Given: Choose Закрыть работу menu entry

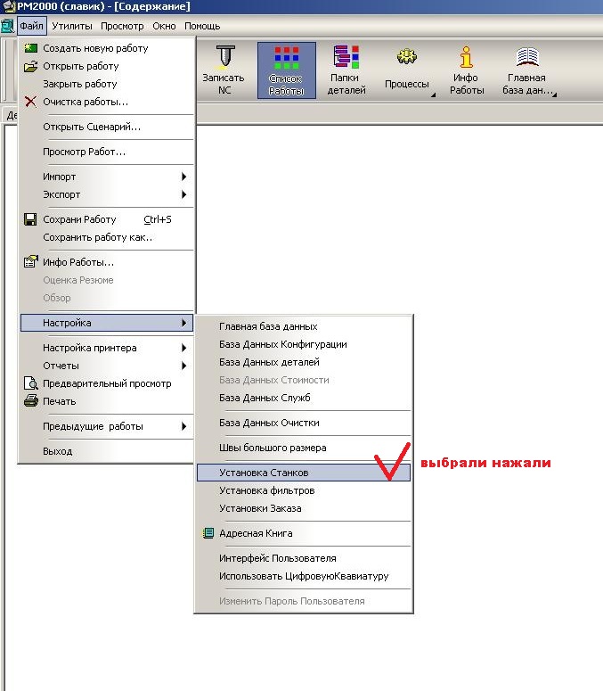Looking at the screenshot, I should pos(107,84).
